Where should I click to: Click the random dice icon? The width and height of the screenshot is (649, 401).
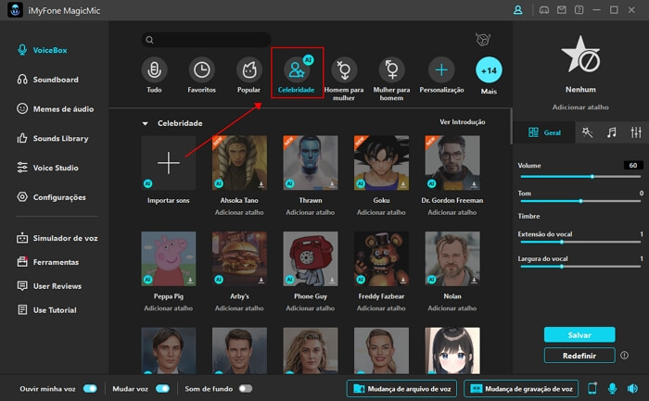(x=483, y=40)
